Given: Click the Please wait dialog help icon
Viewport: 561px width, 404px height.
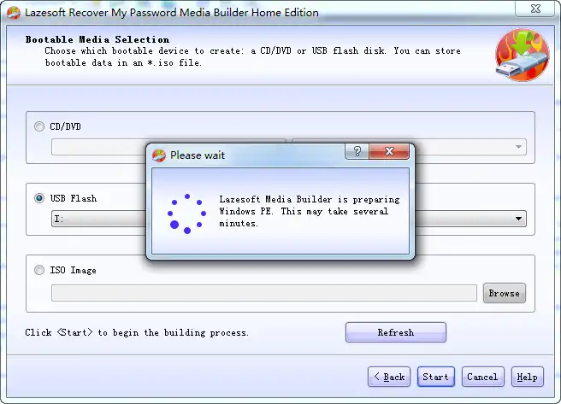Looking at the screenshot, I should pos(357,151).
